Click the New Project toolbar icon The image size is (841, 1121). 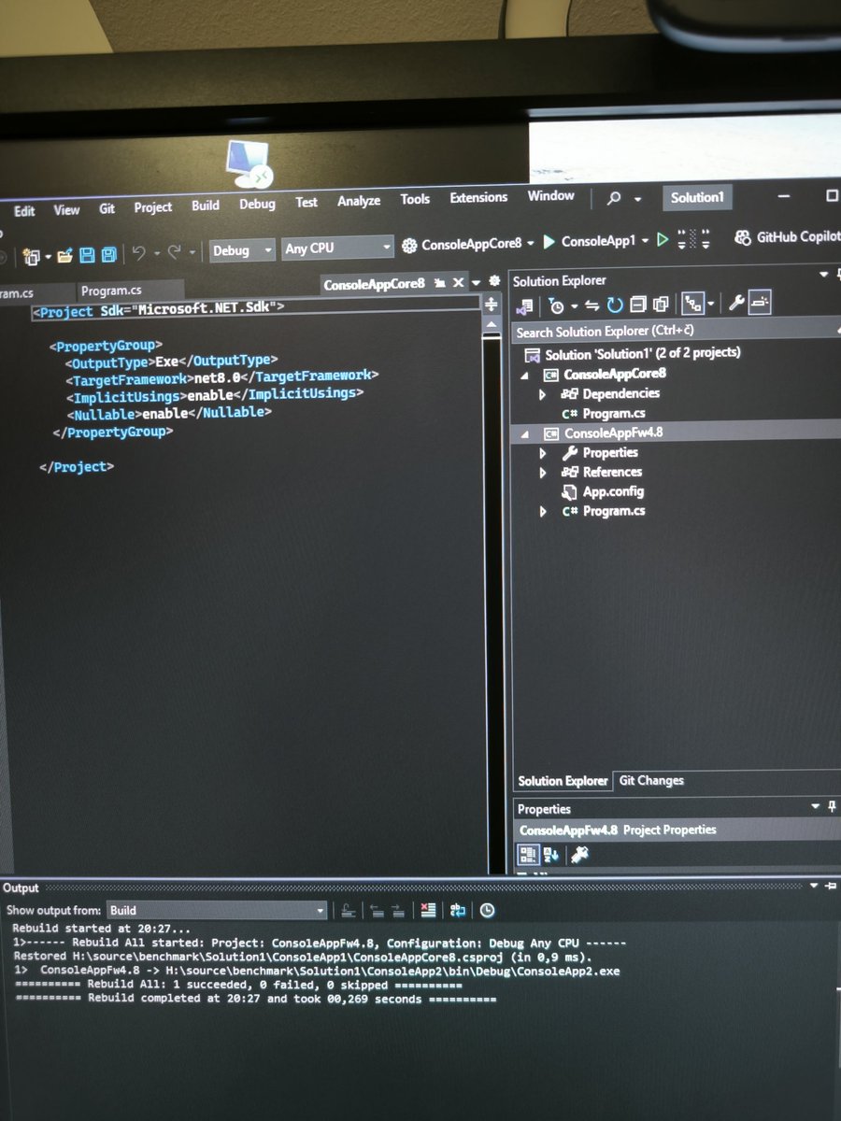point(32,256)
